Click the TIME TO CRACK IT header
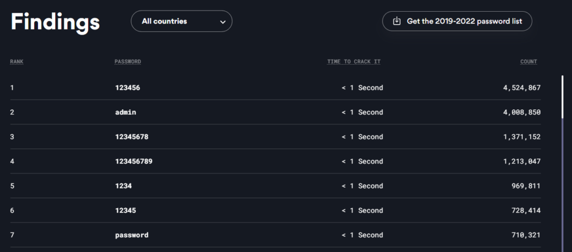 coord(354,61)
